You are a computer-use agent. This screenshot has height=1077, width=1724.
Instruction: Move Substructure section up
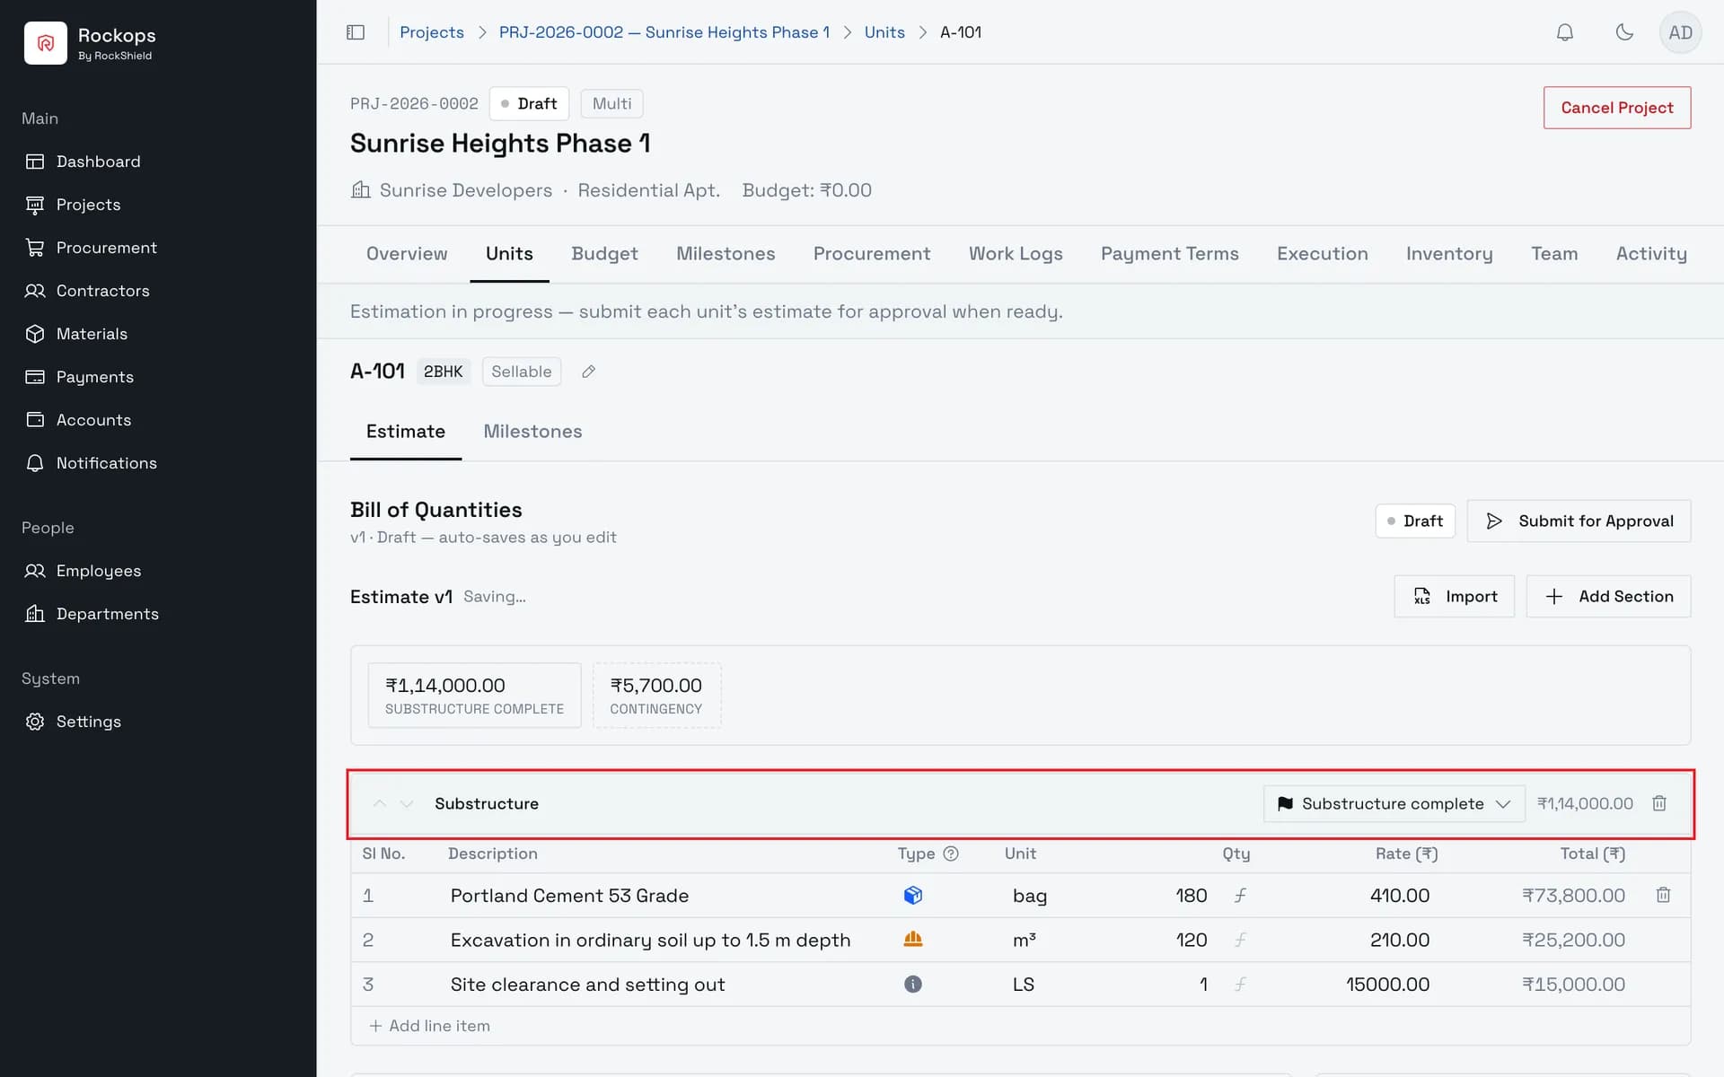[x=380, y=803]
